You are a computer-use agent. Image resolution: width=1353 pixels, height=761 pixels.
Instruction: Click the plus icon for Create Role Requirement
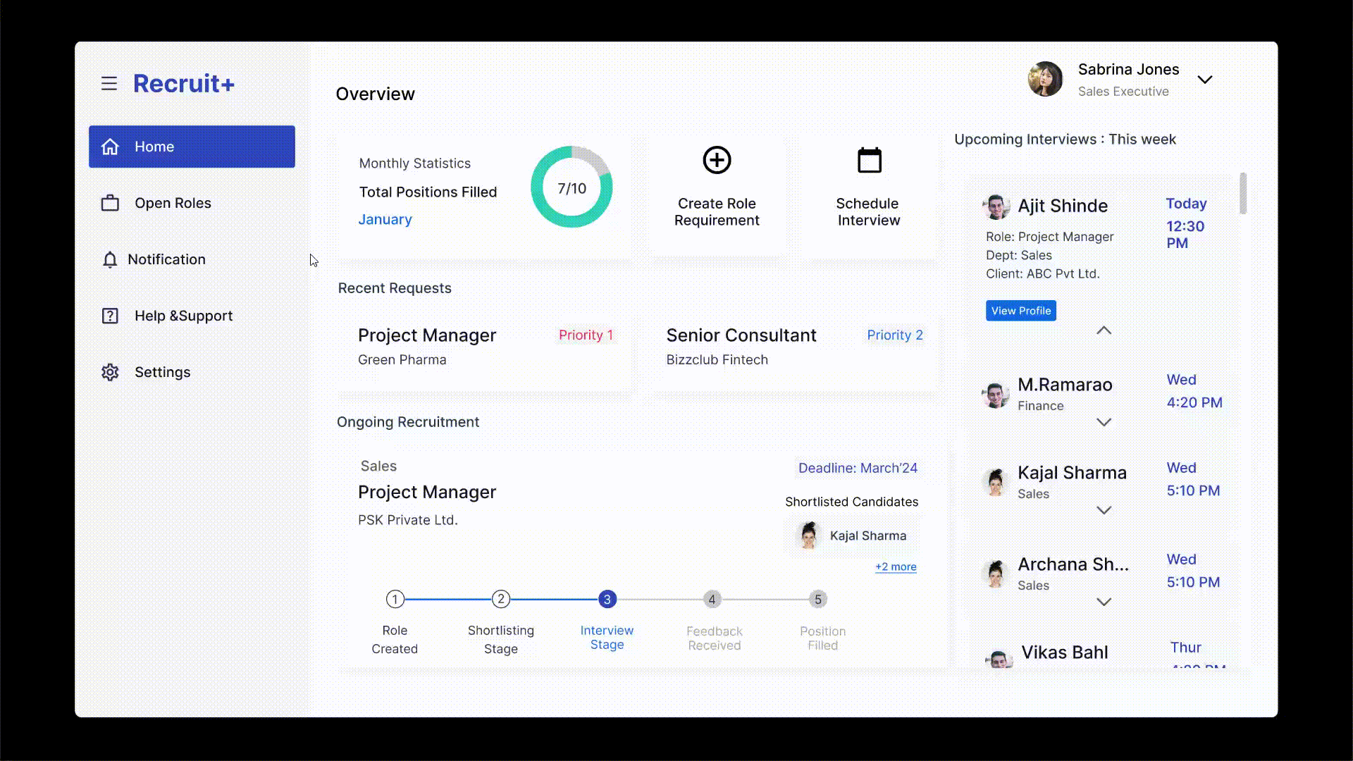717,161
